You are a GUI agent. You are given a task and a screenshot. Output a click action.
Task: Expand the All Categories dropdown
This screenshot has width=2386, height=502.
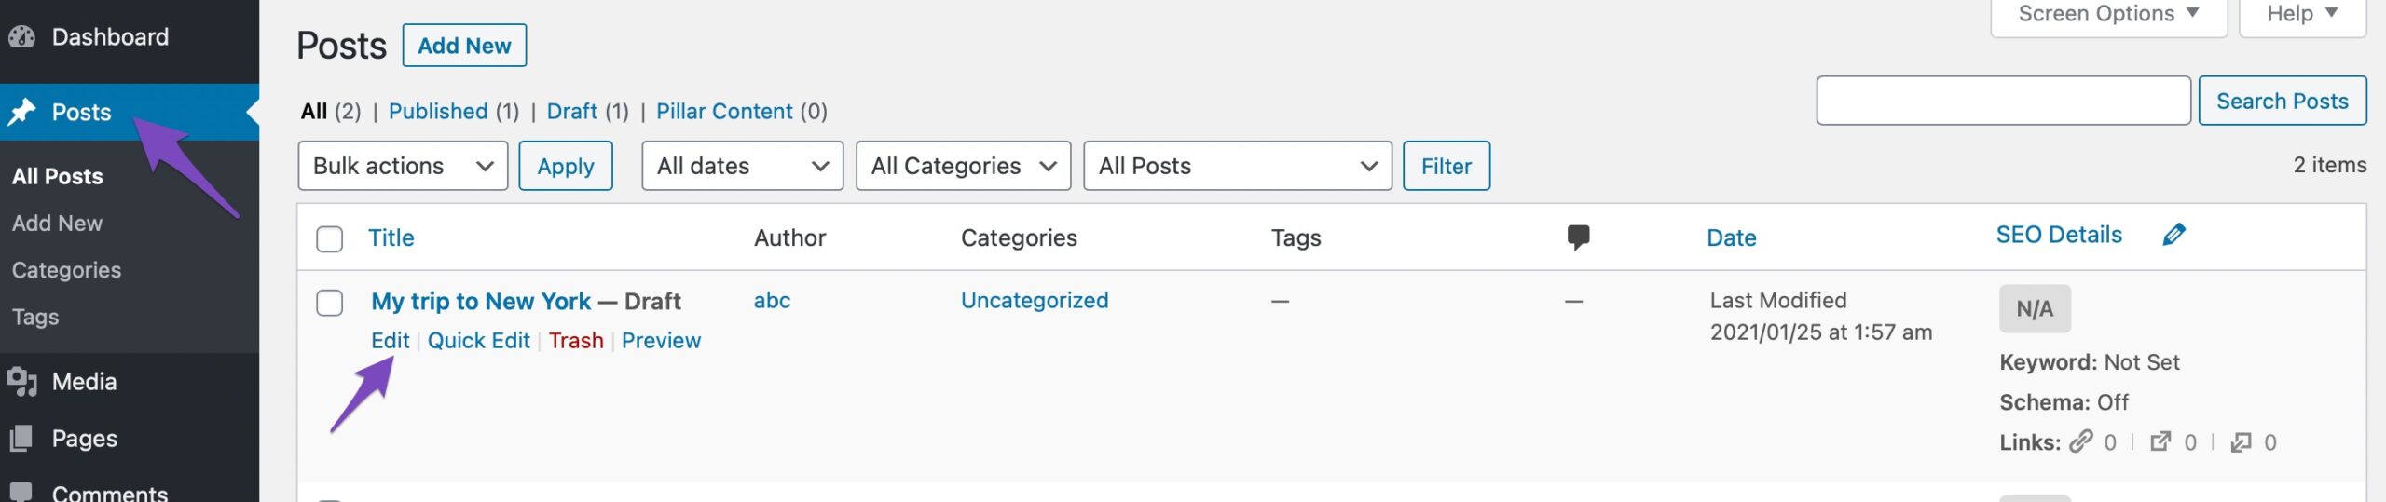963,166
